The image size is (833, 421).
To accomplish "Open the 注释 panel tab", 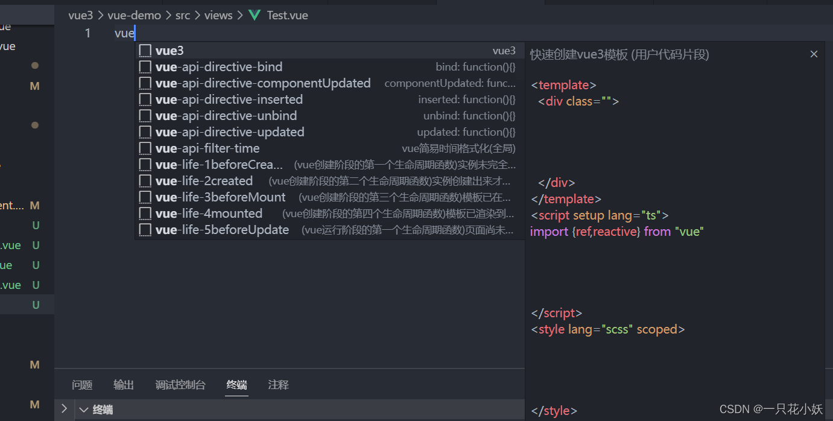I will tap(279, 385).
